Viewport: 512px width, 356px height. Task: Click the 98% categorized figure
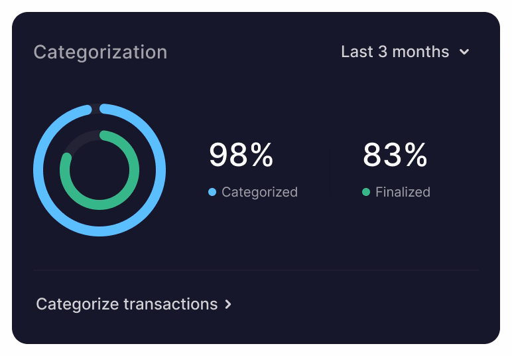click(x=241, y=155)
